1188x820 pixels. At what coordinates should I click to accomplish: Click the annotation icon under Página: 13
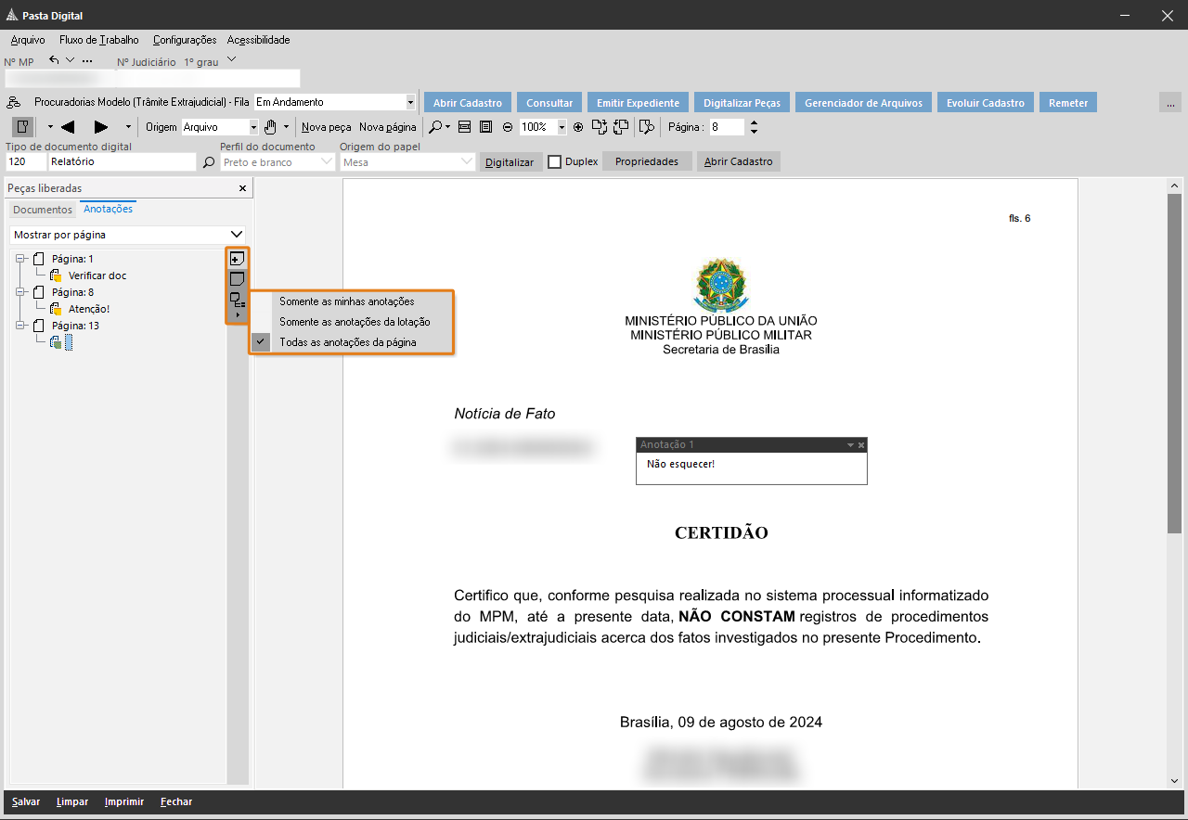point(56,342)
